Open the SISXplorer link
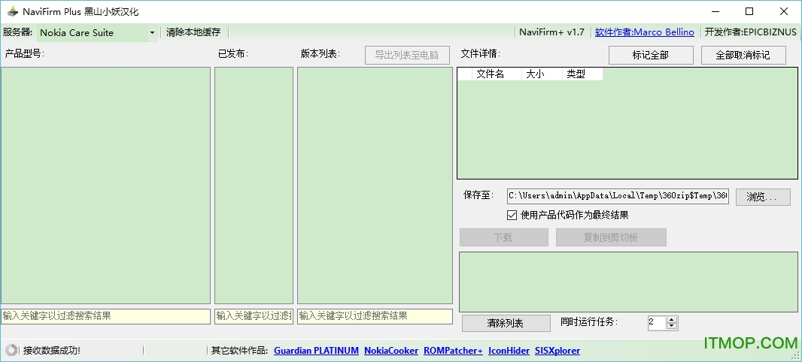802x362 pixels. click(557, 351)
